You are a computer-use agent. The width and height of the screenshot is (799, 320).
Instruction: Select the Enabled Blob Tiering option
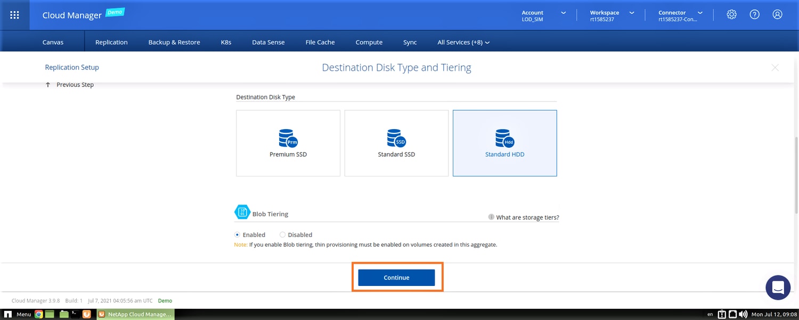pos(238,234)
